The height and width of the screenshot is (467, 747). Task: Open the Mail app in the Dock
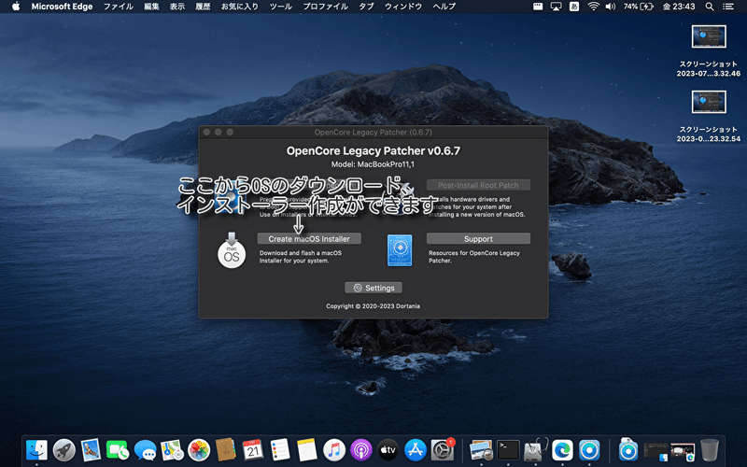pyautogui.click(x=91, y=449)
